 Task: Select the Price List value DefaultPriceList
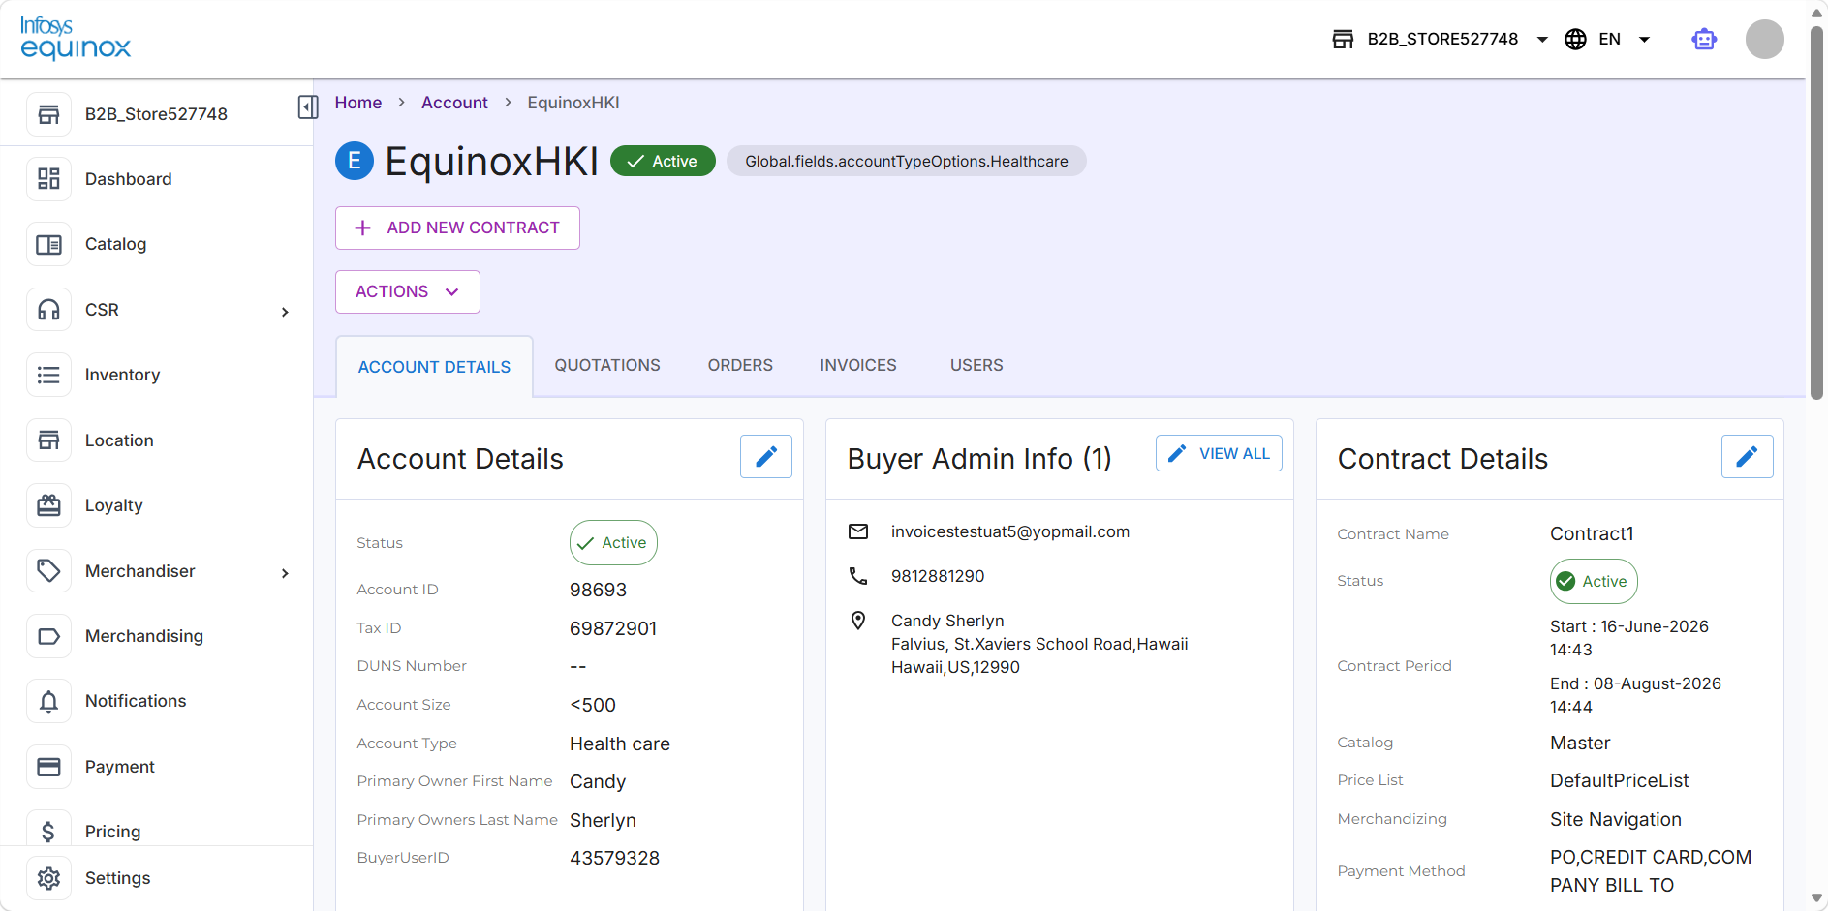[1620, 780]
